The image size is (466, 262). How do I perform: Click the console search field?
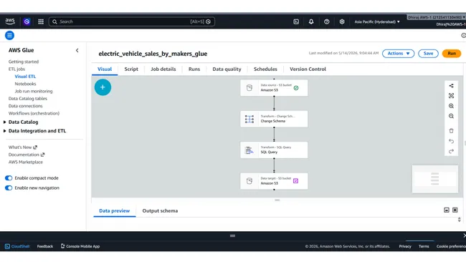coord(132,21)
